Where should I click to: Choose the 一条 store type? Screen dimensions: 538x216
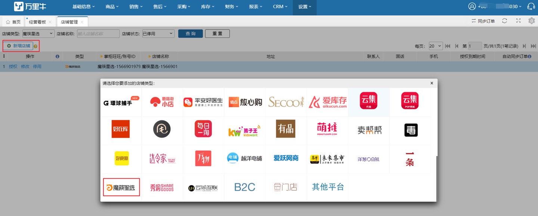pyautogui.click(x=410, y=159)
